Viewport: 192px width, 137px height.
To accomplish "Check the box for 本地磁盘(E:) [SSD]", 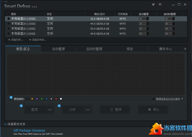I will (9, 29).
